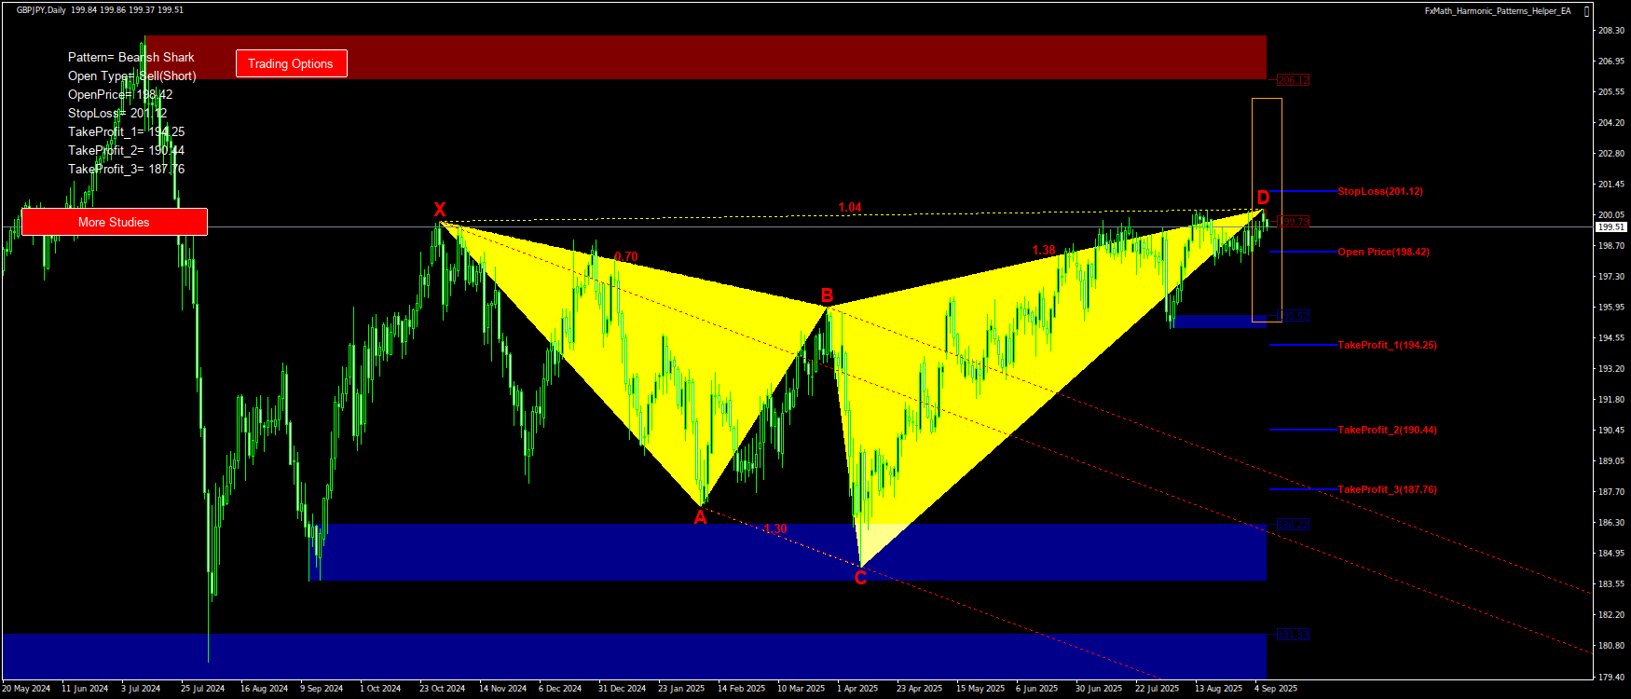Select the TakeProfit_3(187.76) level label
Image resolution: width=1631 pixels, height=699 pixels.
(x=1387, y=489)
